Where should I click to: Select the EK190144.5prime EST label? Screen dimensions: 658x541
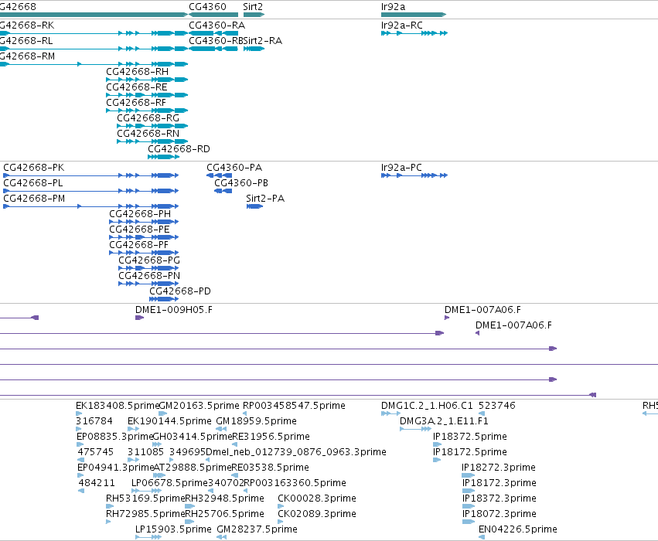[x=169, y=421]
